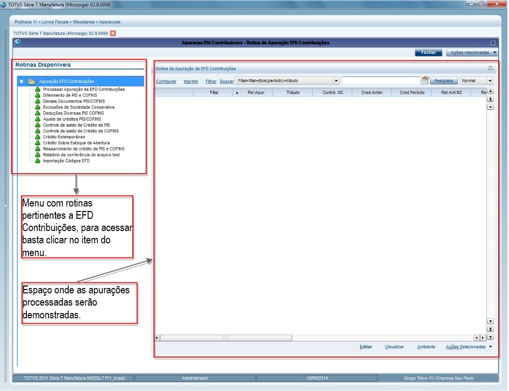Go a page down with the double down arrow
The height and width of the screenshot is (391, 509).
pos(490,329)
